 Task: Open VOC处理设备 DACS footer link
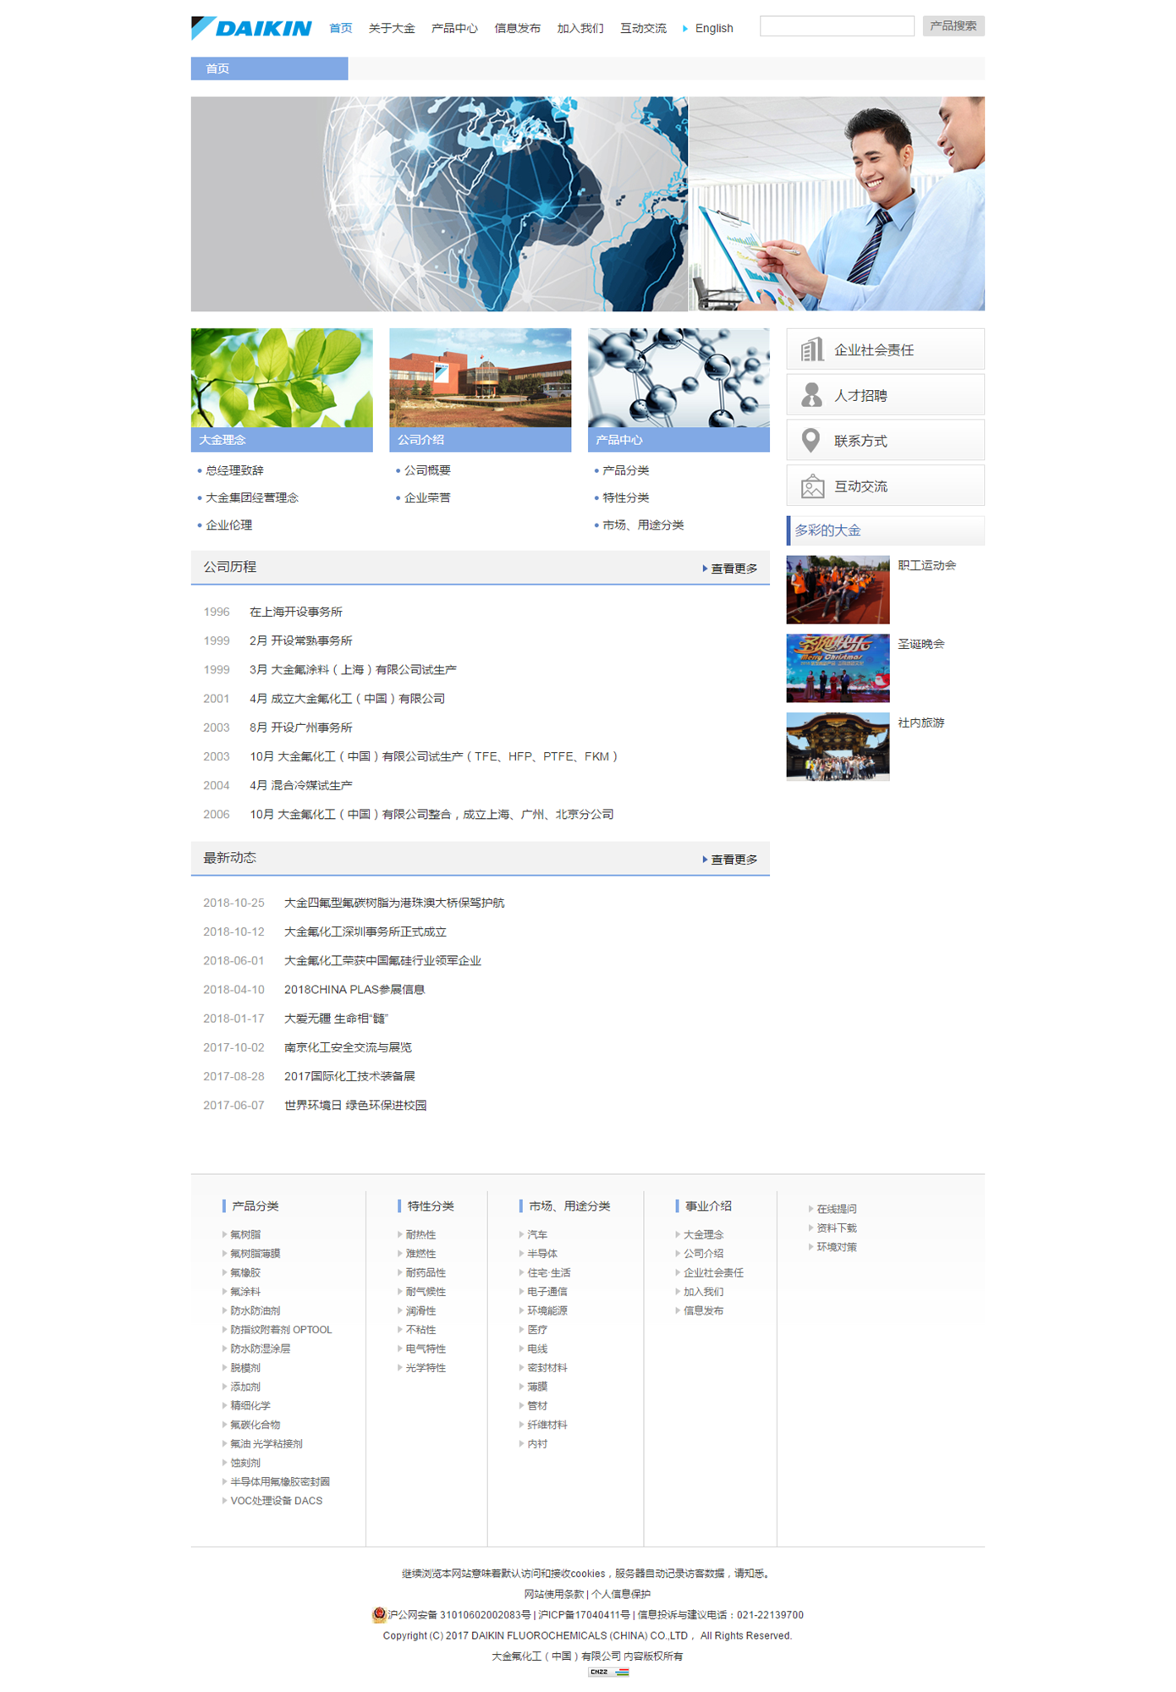point(276,1501)
